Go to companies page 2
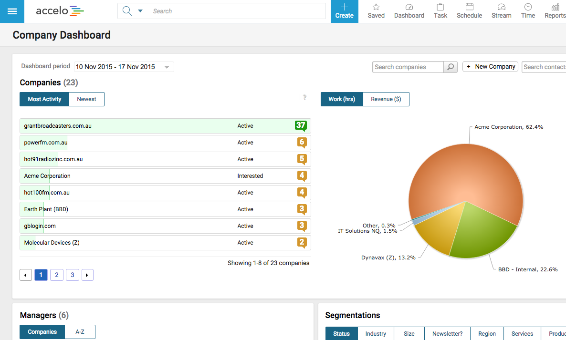This screenshot has width=566, height=340. [x=57, y=275]
